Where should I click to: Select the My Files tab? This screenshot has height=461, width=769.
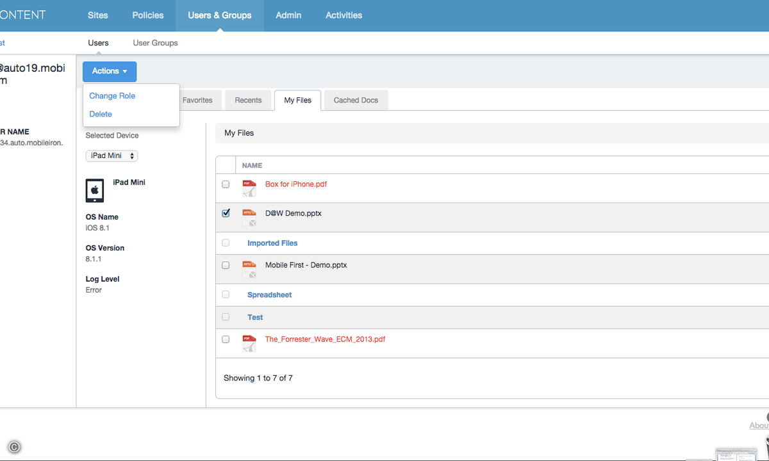click(x=298, y=100)
